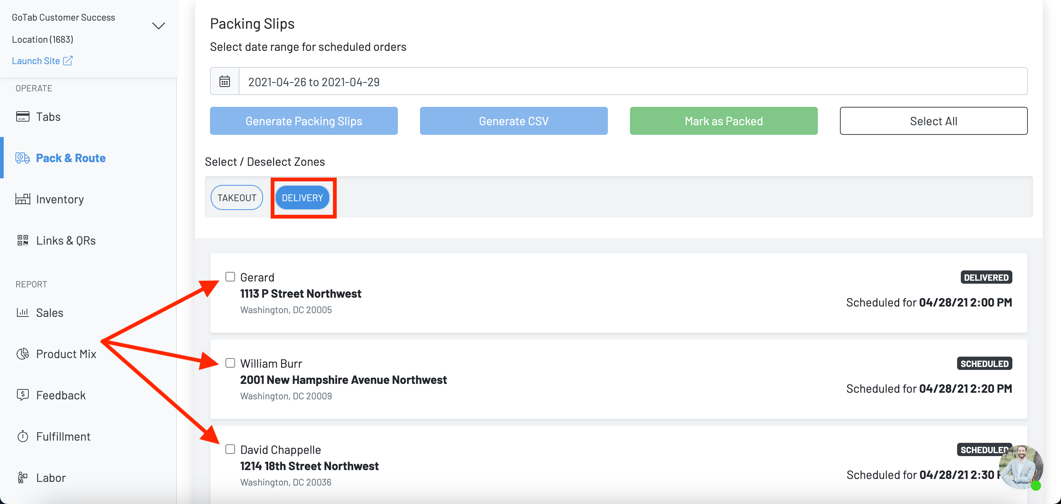Image resolution: width=1061 pixels, height=504 pixels.
Task: Open the Labor menu item
Action: (x=51, y=477)
